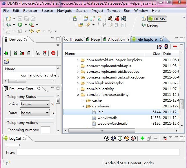Image resolution: width=187 pixels, height=168 pixels.
Task: Toggle the Warning log level filter
Action: pos(127,139)
